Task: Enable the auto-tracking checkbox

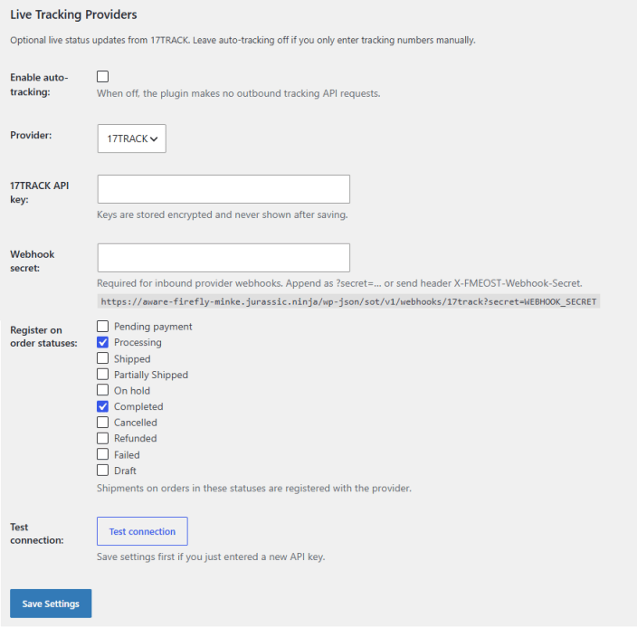Action: pyautogui.click(x=103, y=76)
